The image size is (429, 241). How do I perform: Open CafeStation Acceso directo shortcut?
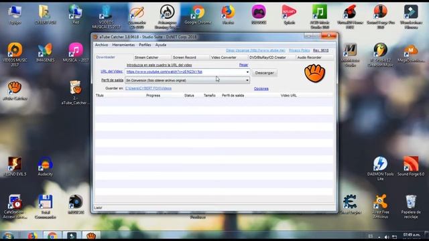click(15, 207)
